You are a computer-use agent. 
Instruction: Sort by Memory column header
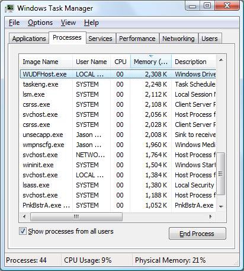point(151,62)
